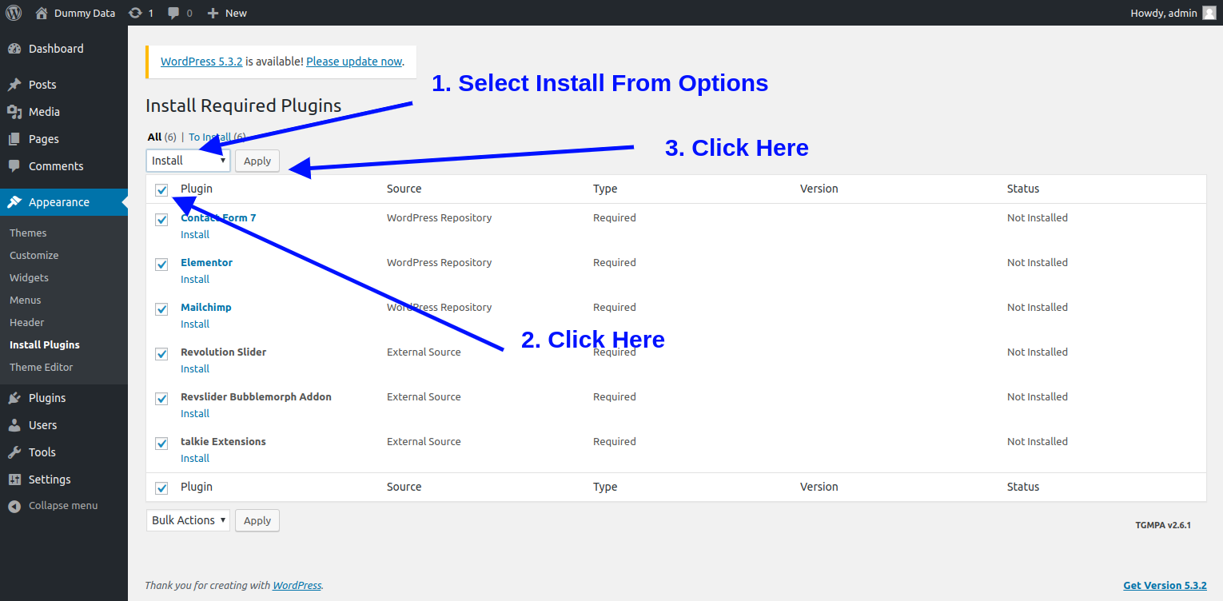Open the Customize submenu item

[x=34, y=256]
